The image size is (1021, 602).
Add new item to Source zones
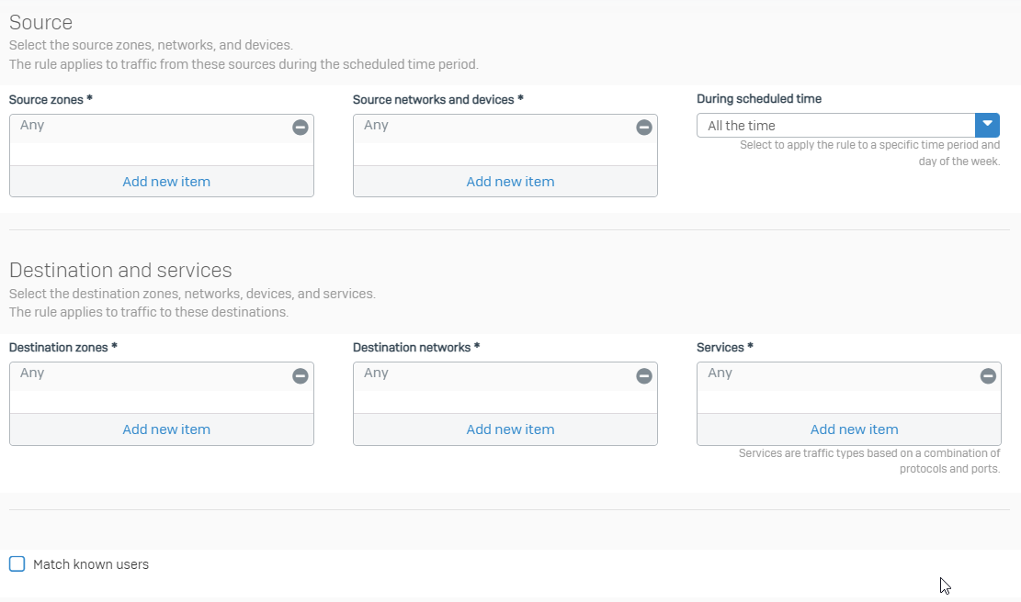pos(166,182)
